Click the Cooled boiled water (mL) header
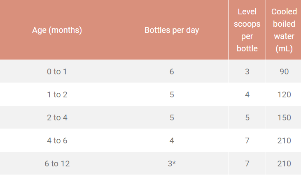 pos(284,30)
